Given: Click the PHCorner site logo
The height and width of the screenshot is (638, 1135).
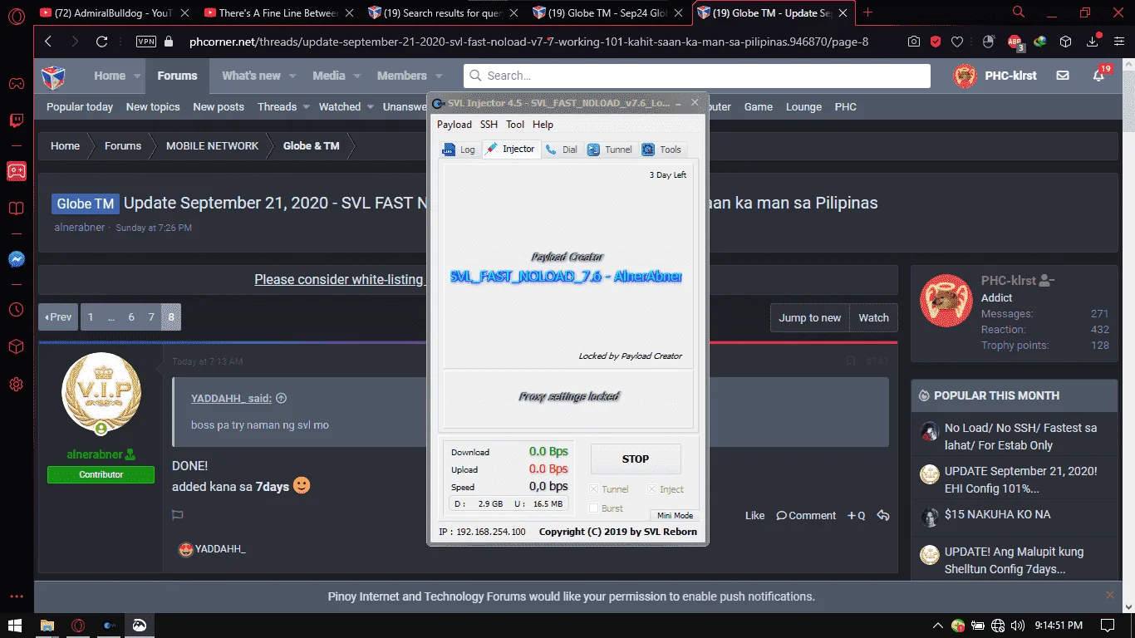Looking at the screenshot, I should pos(53,76).
